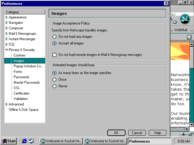Open the SSL preferences item

pyautogui.click(x=17, y=88)
